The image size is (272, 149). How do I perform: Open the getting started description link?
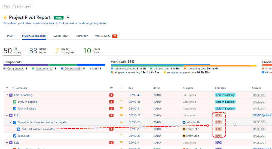click(55, 23)
